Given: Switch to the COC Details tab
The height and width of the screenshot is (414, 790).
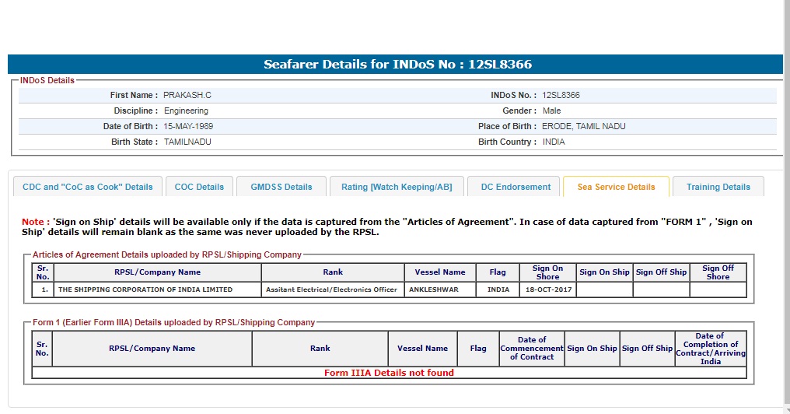Looking at the screenshot, I should [x=199, y=187].
